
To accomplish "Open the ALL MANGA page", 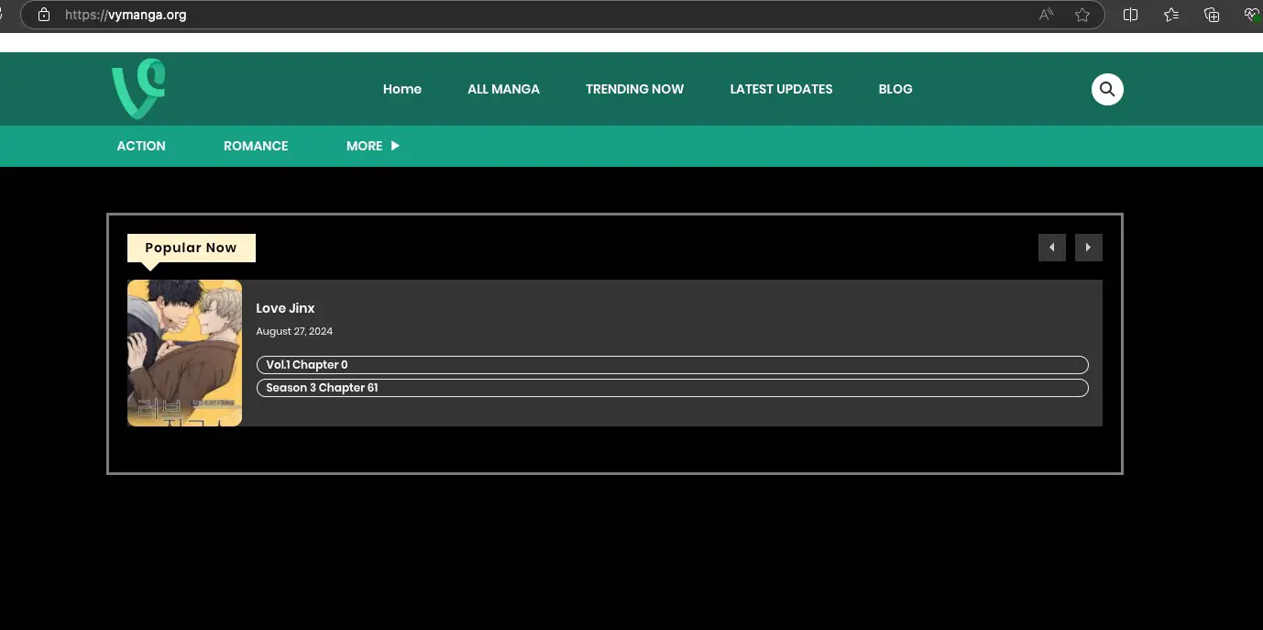I will tap(503, 89).
